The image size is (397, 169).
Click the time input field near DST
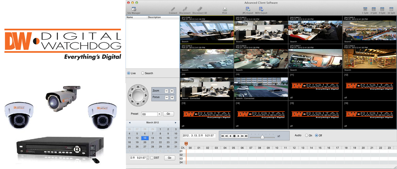click(138, 158)
